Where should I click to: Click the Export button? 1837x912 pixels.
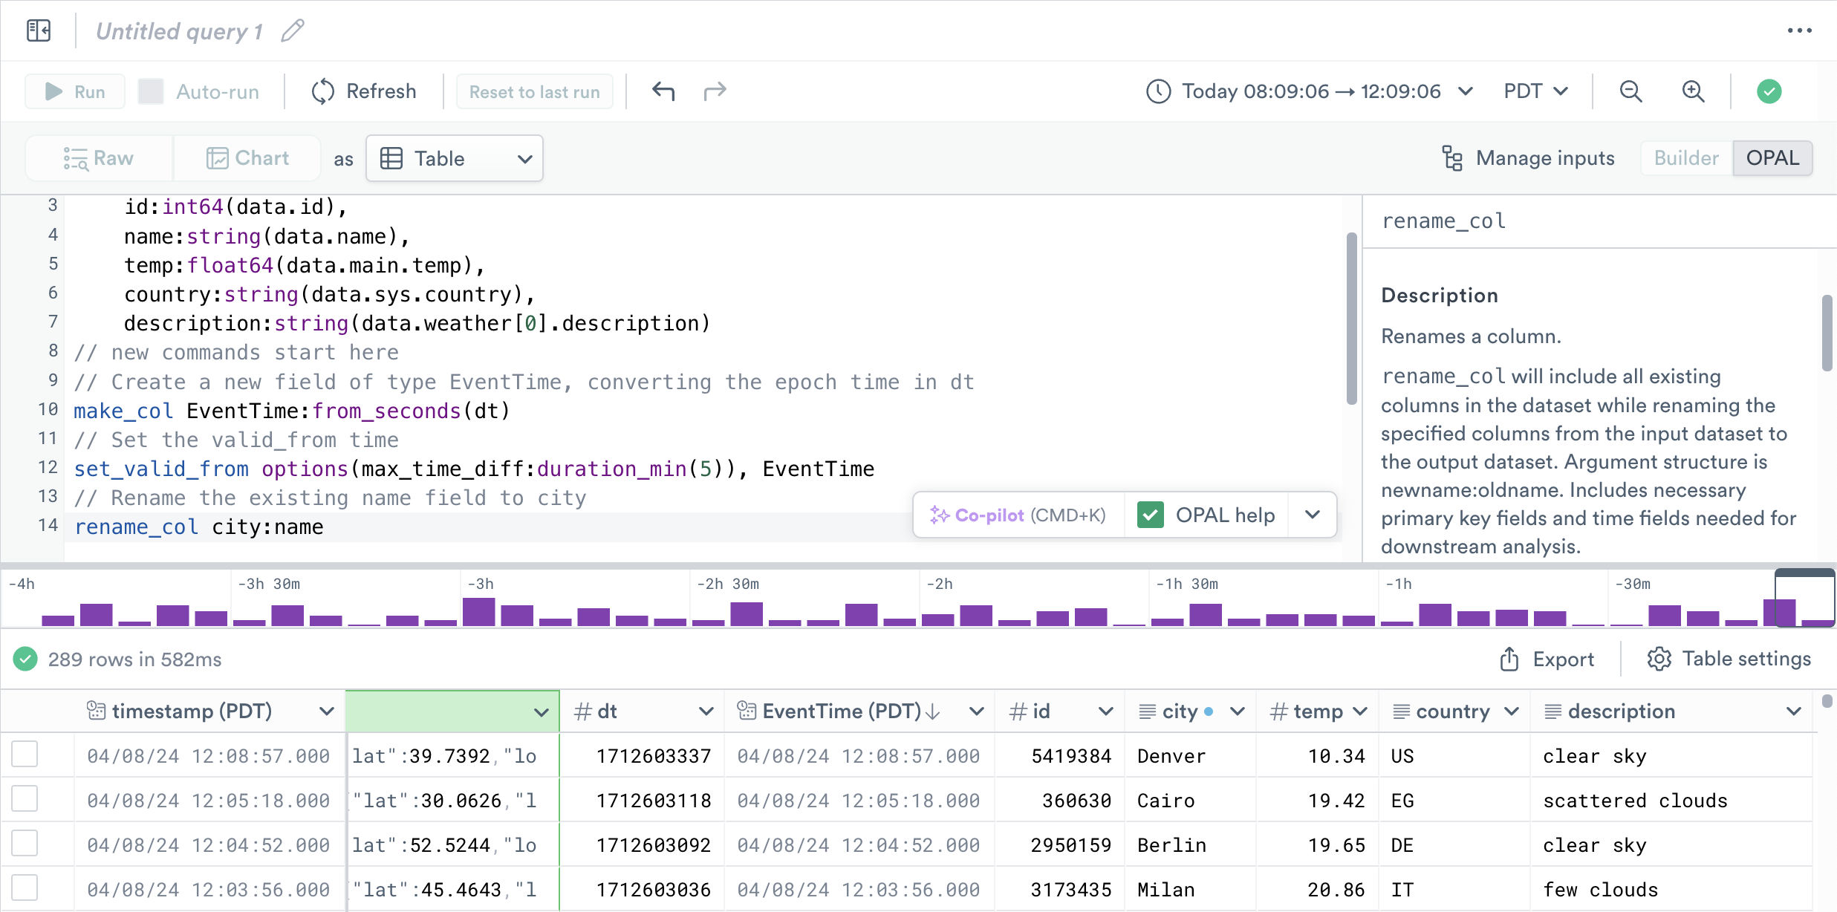tap(1547, 659)
